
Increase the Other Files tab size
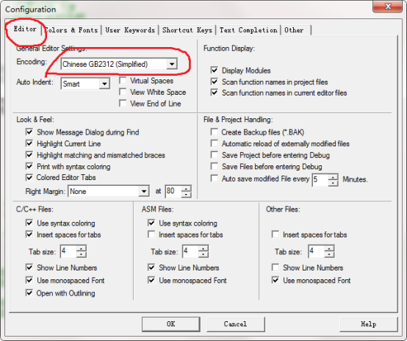pyautogui.click(x=329, y=248)
